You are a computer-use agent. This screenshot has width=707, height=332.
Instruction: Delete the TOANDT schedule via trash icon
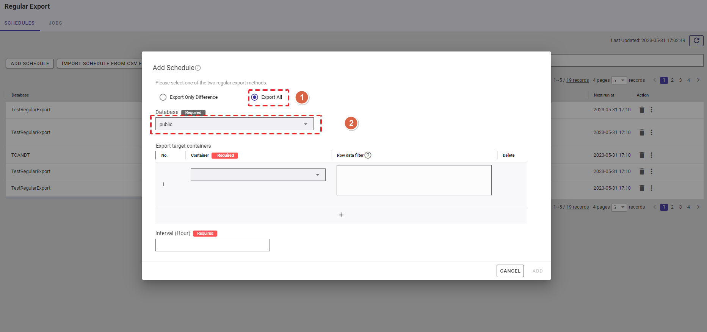pos(642,155)
